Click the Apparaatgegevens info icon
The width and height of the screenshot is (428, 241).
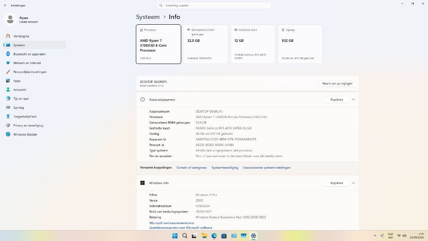pyautogui.click(x=143, y=100)
